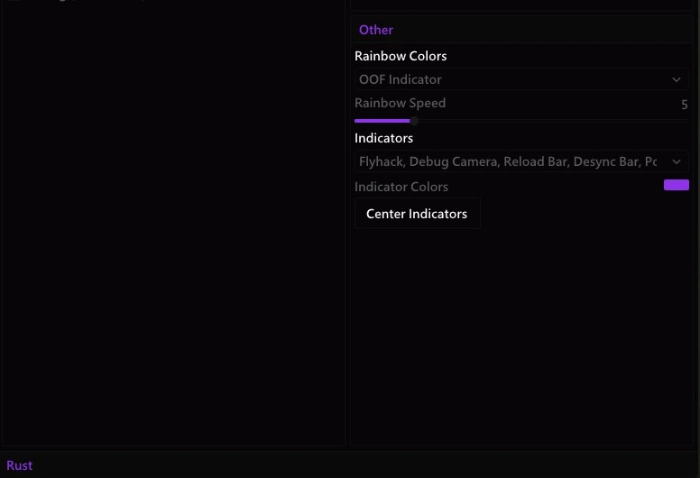Click the Center Indicators button
Viewport: 700px width, 478px height.
tap(417, 214)
